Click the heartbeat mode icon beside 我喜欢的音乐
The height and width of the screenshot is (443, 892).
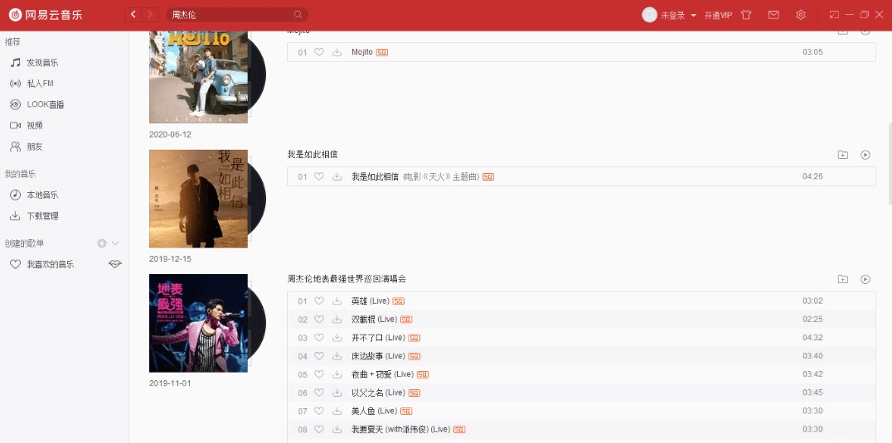(x=115, y=264)
